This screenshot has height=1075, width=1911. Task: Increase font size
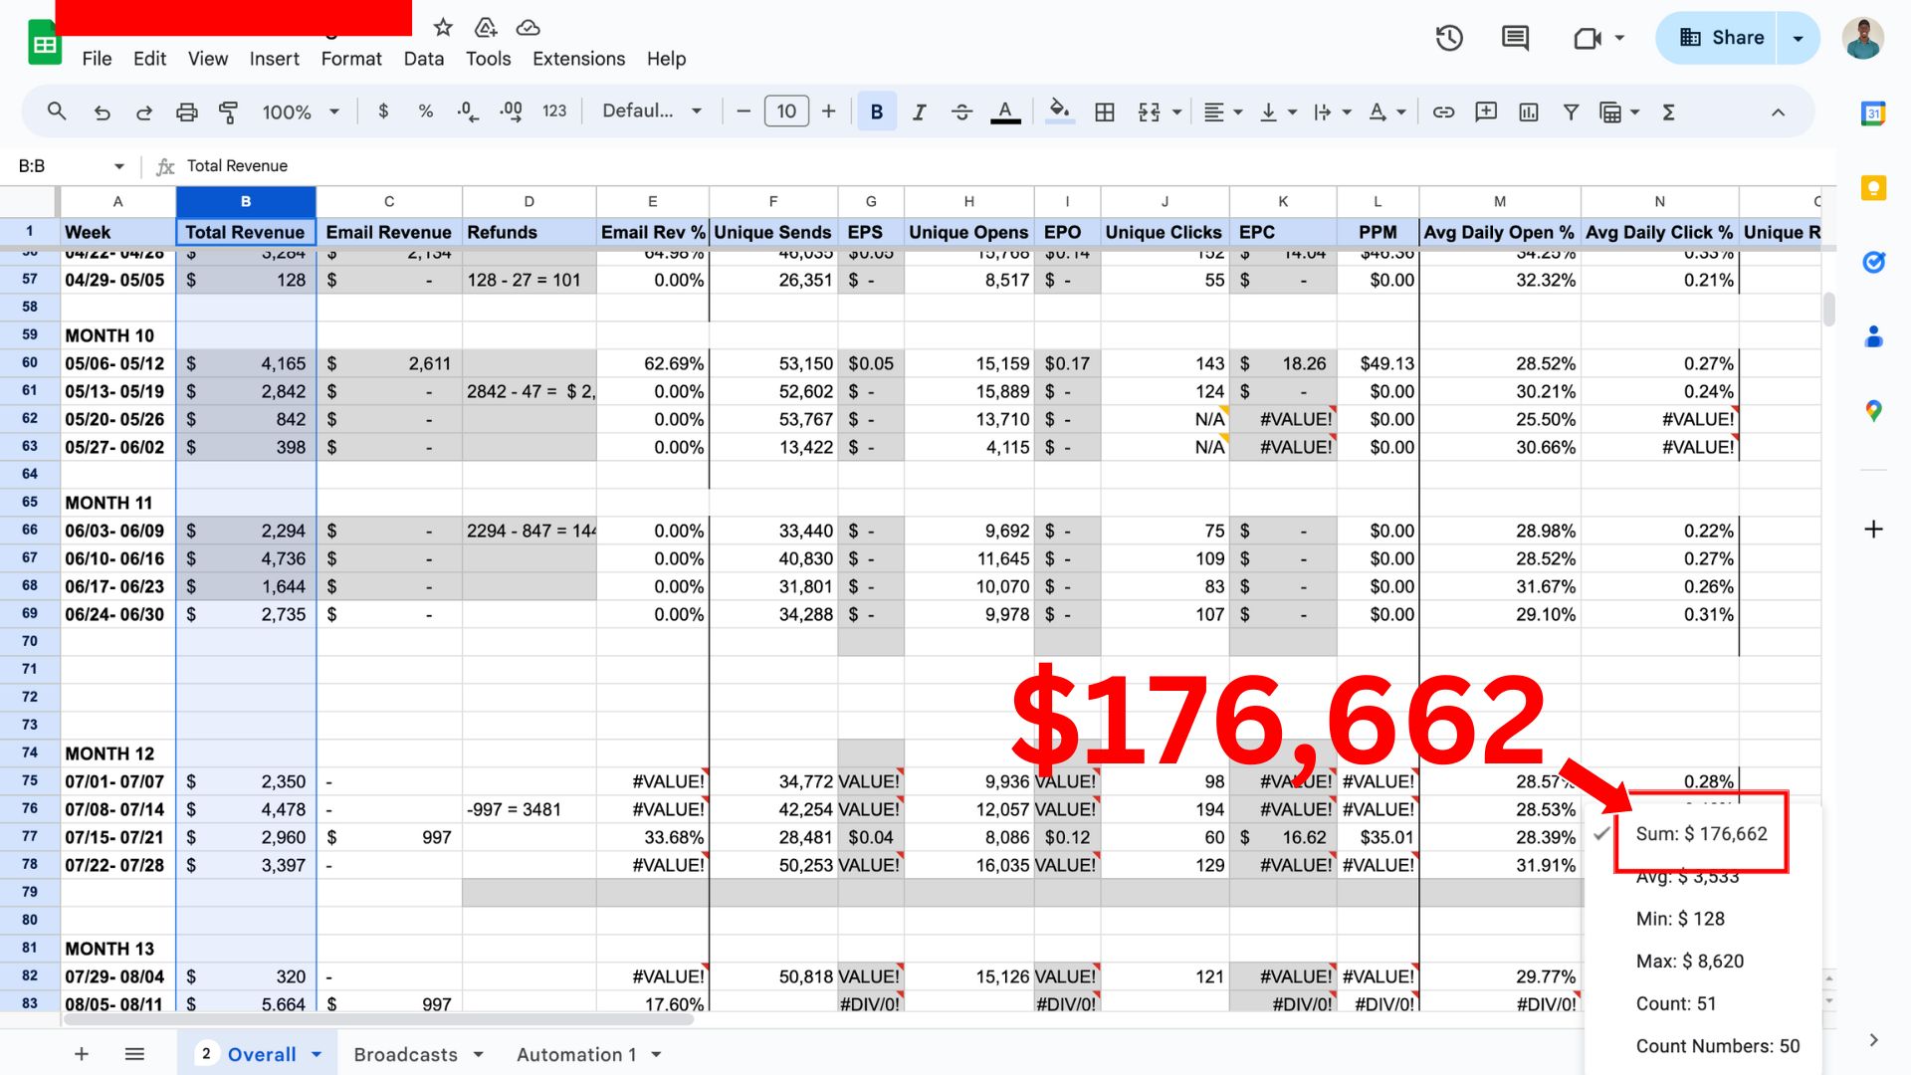click(828, 111)
